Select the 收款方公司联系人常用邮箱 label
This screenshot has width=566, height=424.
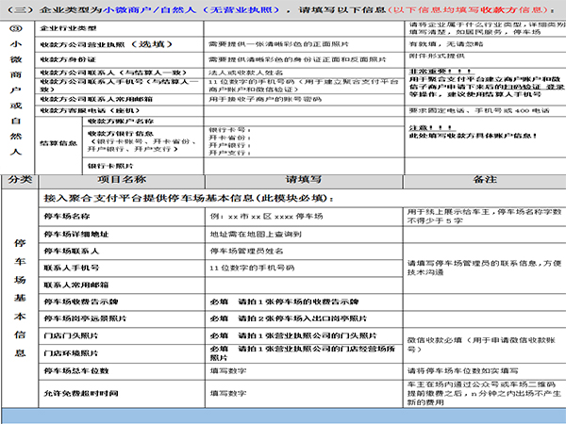pyautogui.click(x=104, y=99)
